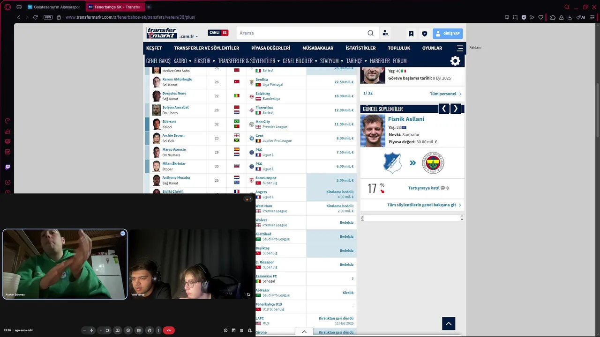The height and width of the screenshot is (337, 600).
Task: Click the back-to-top arrow button
Action: (x=449, y=323)
